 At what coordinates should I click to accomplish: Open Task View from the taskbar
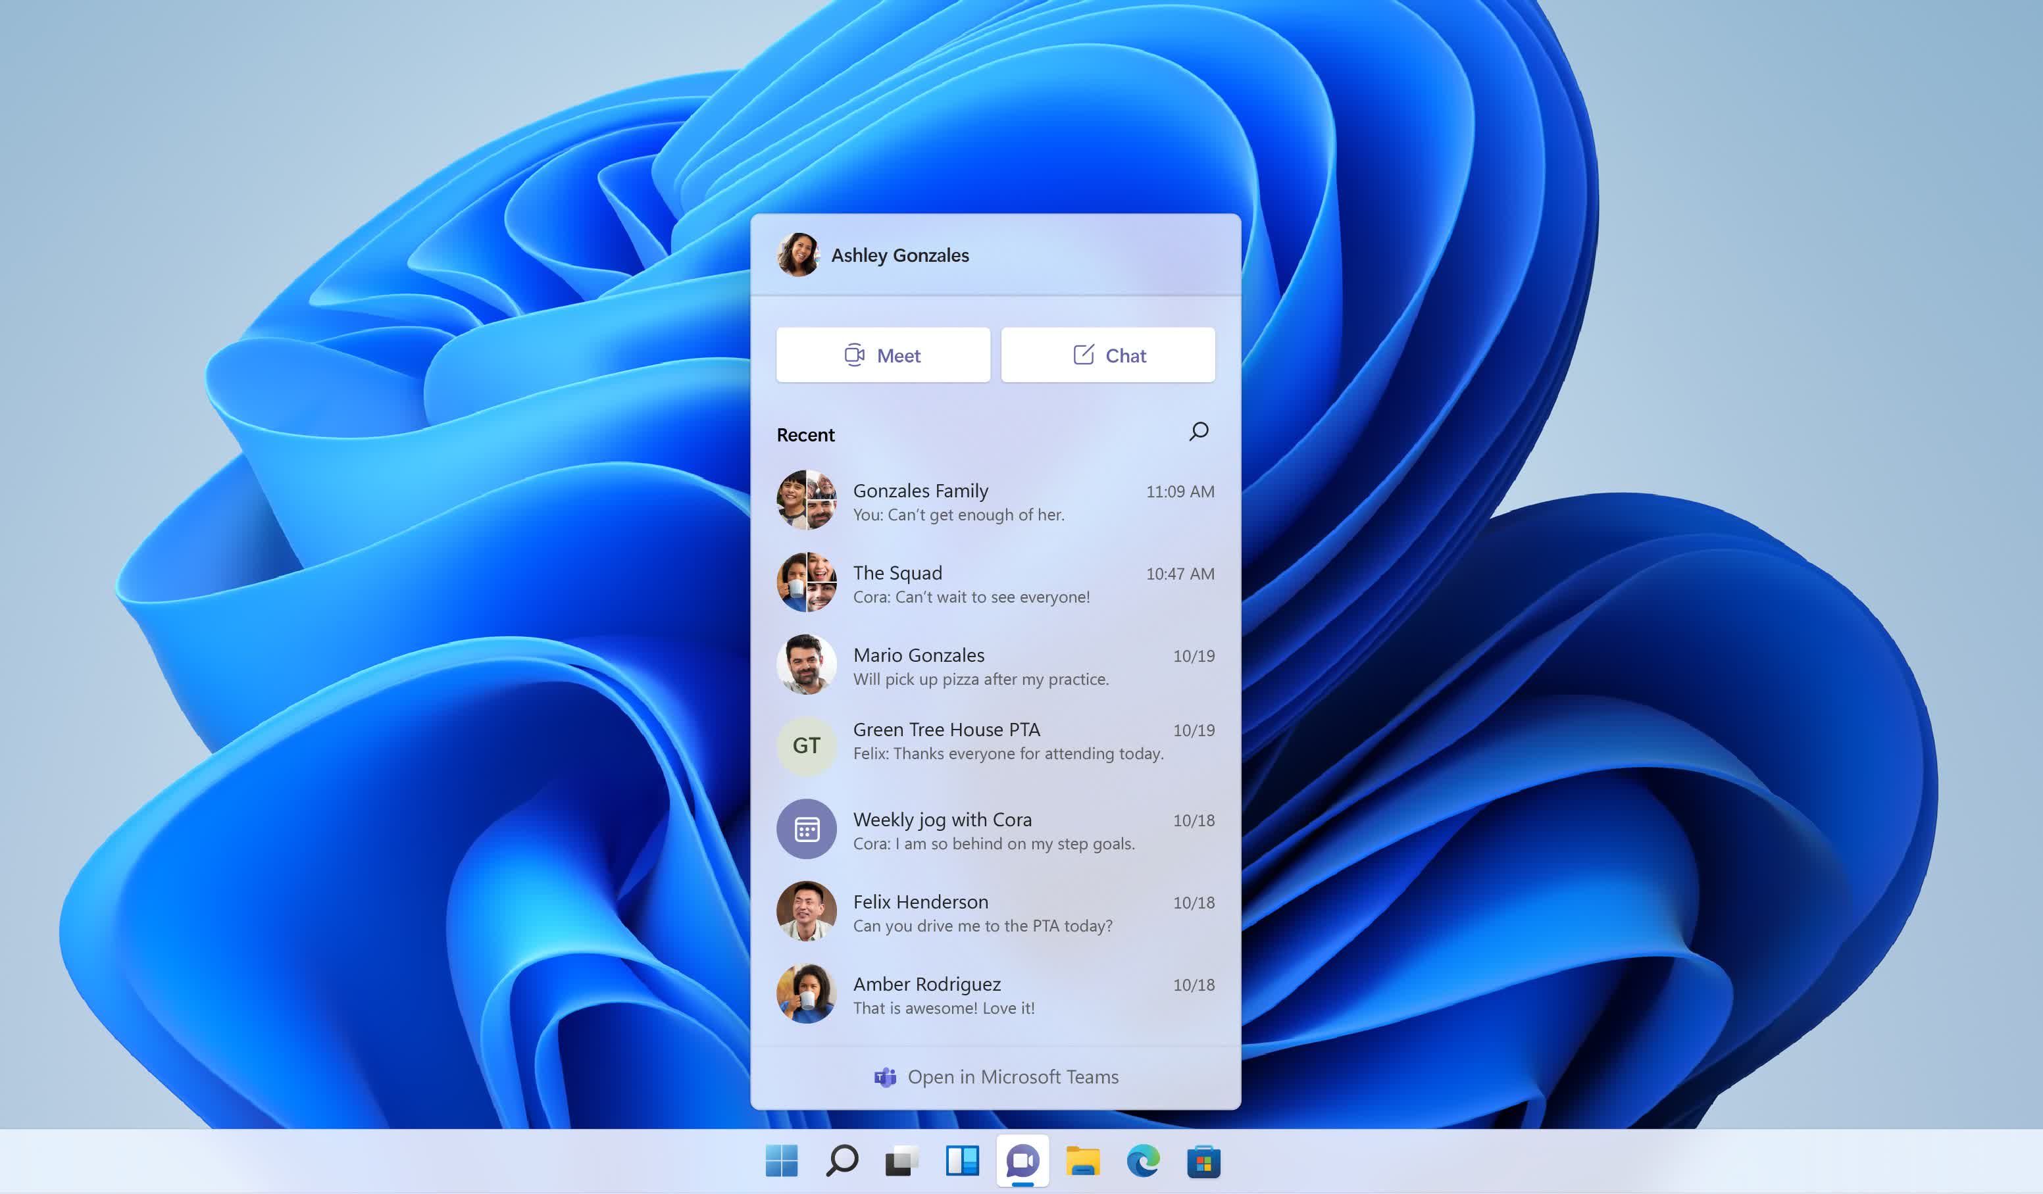[x=901, y=1160]
